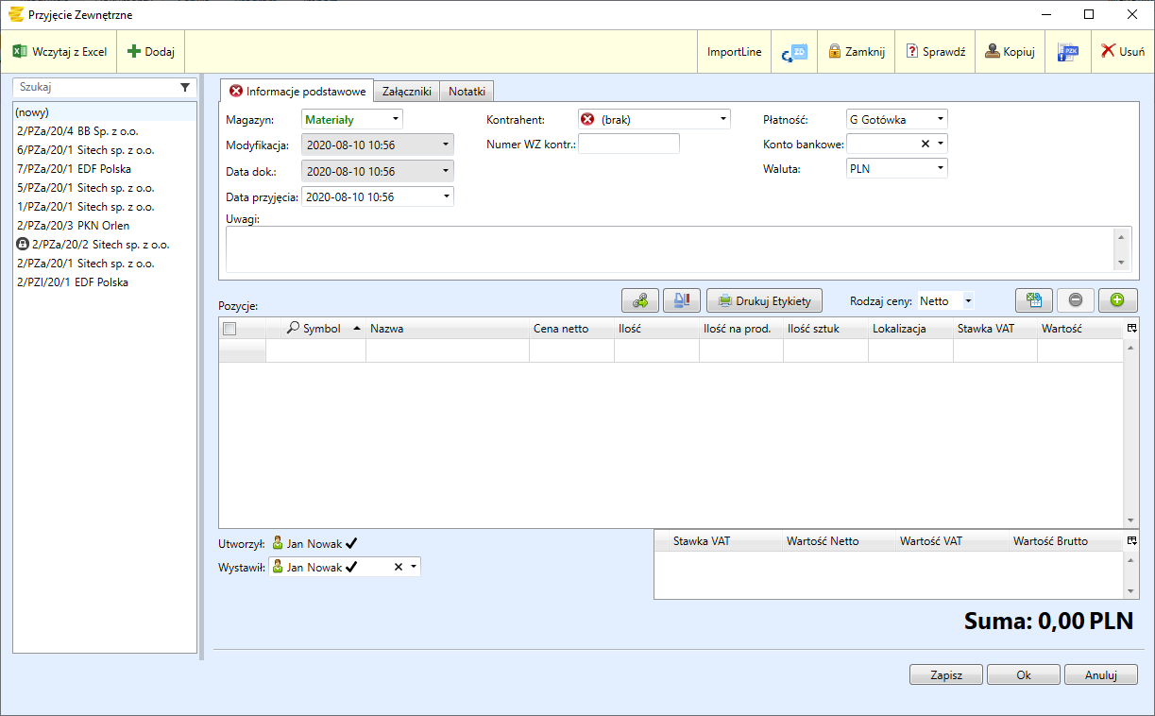This screenshot has height=716, width=1155.
Task: Click the filter funnel icon in search
Action: click(185, 87)
